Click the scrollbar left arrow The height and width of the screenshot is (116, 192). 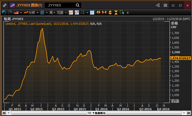click(9, 113)
